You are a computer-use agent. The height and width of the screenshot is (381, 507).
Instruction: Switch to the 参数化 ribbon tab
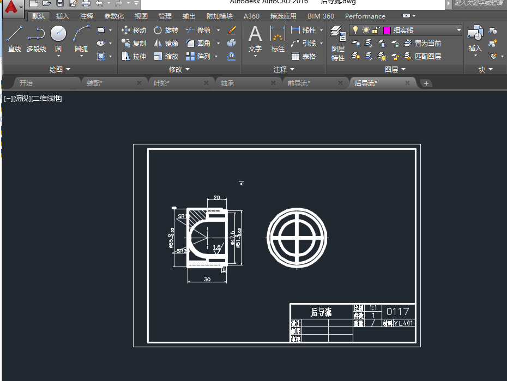point(114,16)
